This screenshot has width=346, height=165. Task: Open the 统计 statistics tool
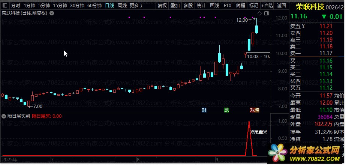point(201,6)
